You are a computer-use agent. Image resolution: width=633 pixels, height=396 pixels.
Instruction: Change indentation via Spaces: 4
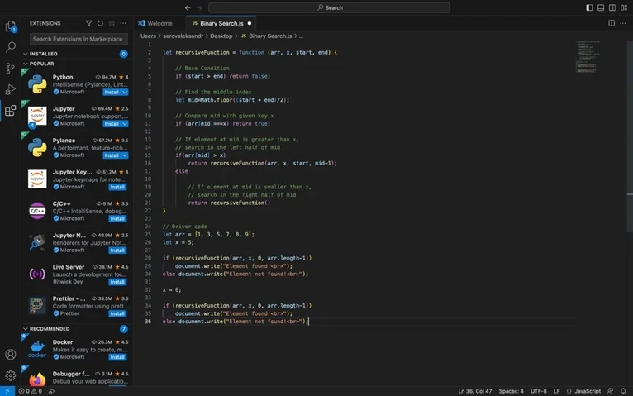pos(511,391)
